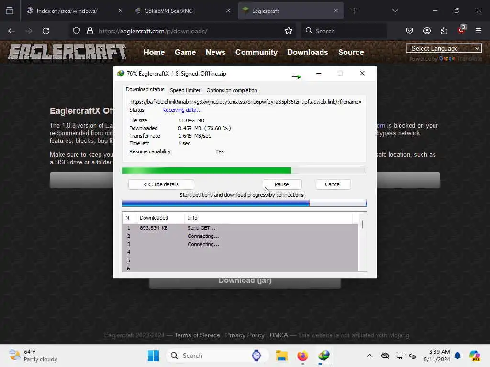Select the Eaglercraft browser tab
Image resolution: width=490 pixels, height=367 pixels.
[290, 11]
